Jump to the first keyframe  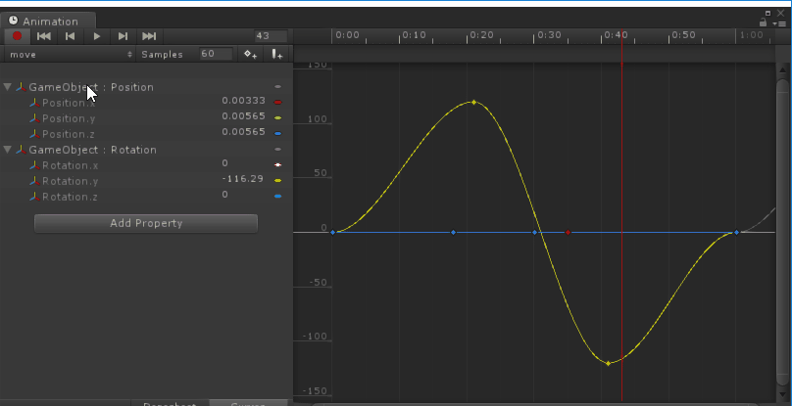coord(44,36)
